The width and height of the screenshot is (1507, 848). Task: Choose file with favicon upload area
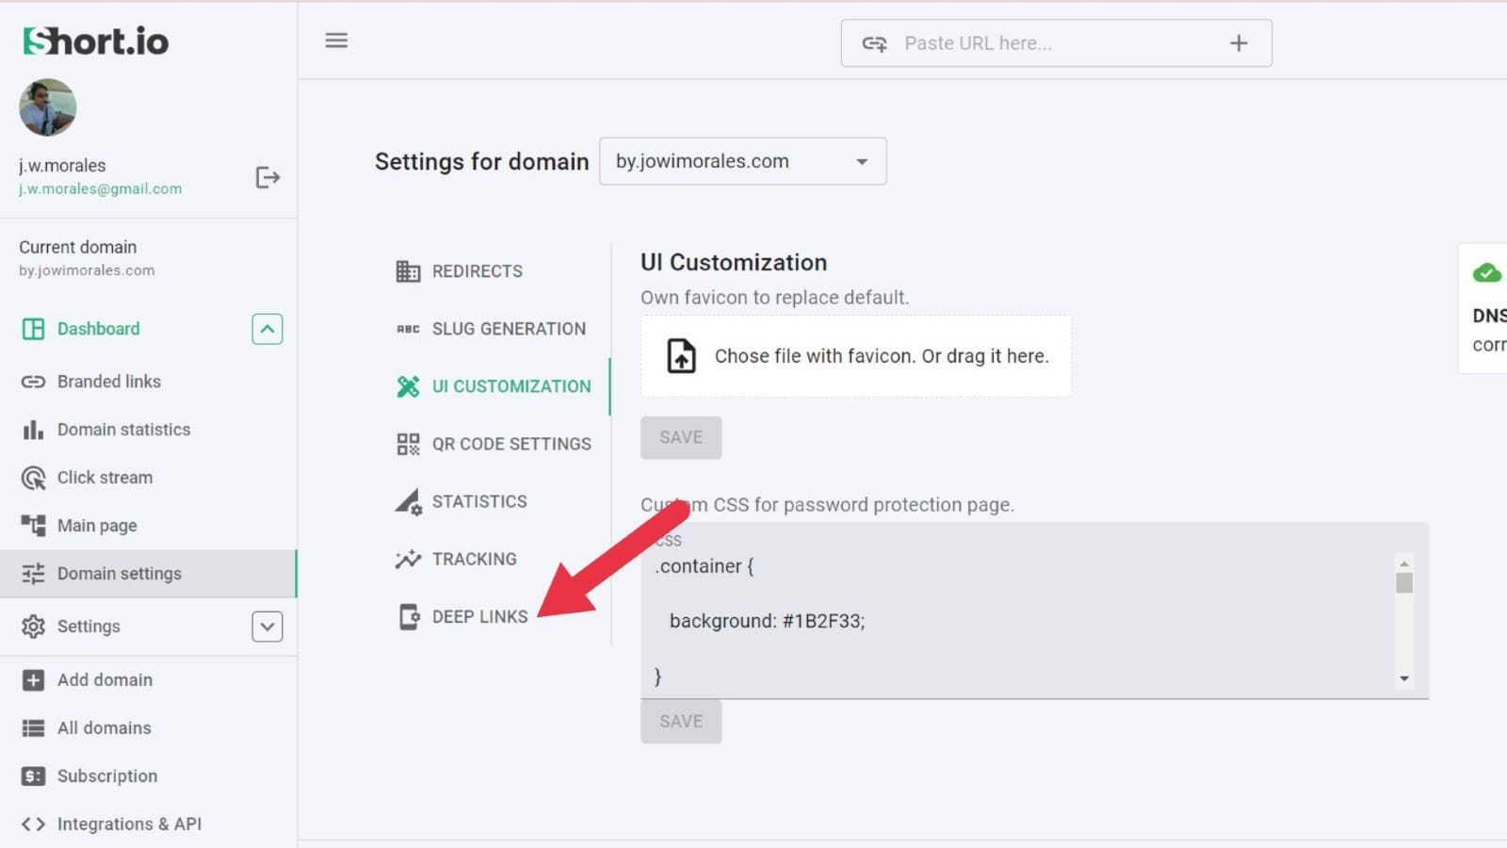click(x=856, y=356)
